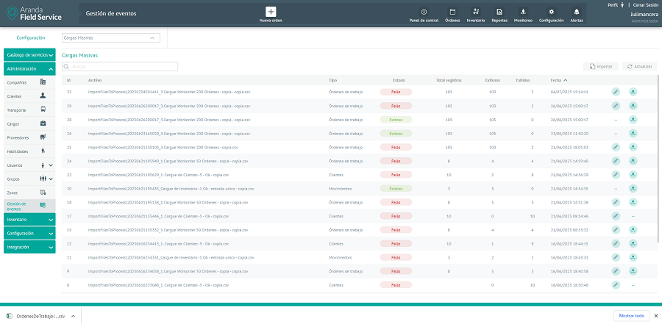Click the Tipo column header
The image size is (662, 324).
(x=332, y=80)
